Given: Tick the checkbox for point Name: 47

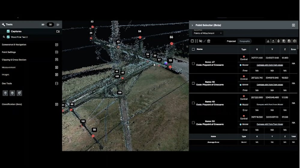Looking at the screenshot, I should tap(193, 63).
